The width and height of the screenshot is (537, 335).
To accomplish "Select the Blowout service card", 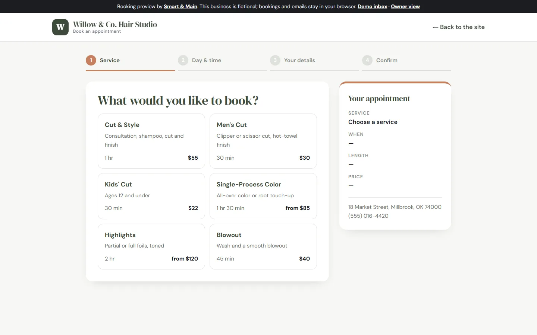I will coord(263,246).
